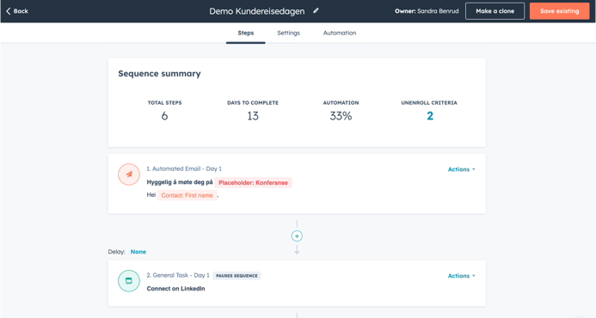The image size is (596, 318).
Task: Click the automated email paper-plane icon
Action: [x=129, y=174]
